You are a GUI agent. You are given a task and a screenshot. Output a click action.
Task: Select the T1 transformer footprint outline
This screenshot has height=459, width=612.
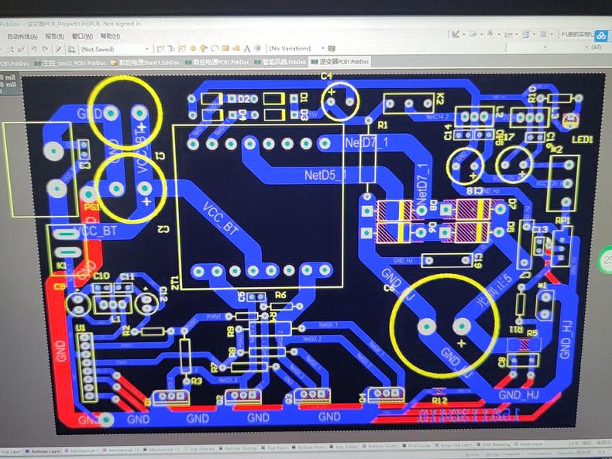(x=258, y=207)
